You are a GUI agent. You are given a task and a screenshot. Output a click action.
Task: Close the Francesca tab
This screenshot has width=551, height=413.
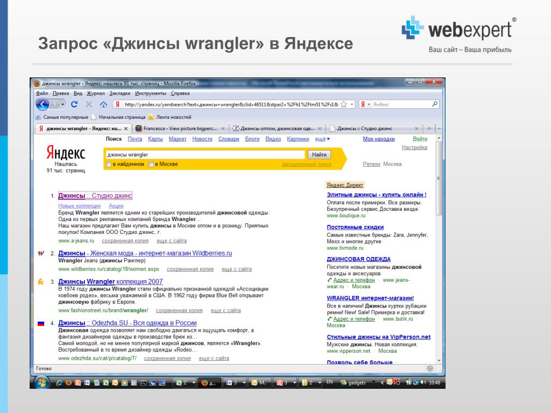pyautogui.click(x=223, y=129)
